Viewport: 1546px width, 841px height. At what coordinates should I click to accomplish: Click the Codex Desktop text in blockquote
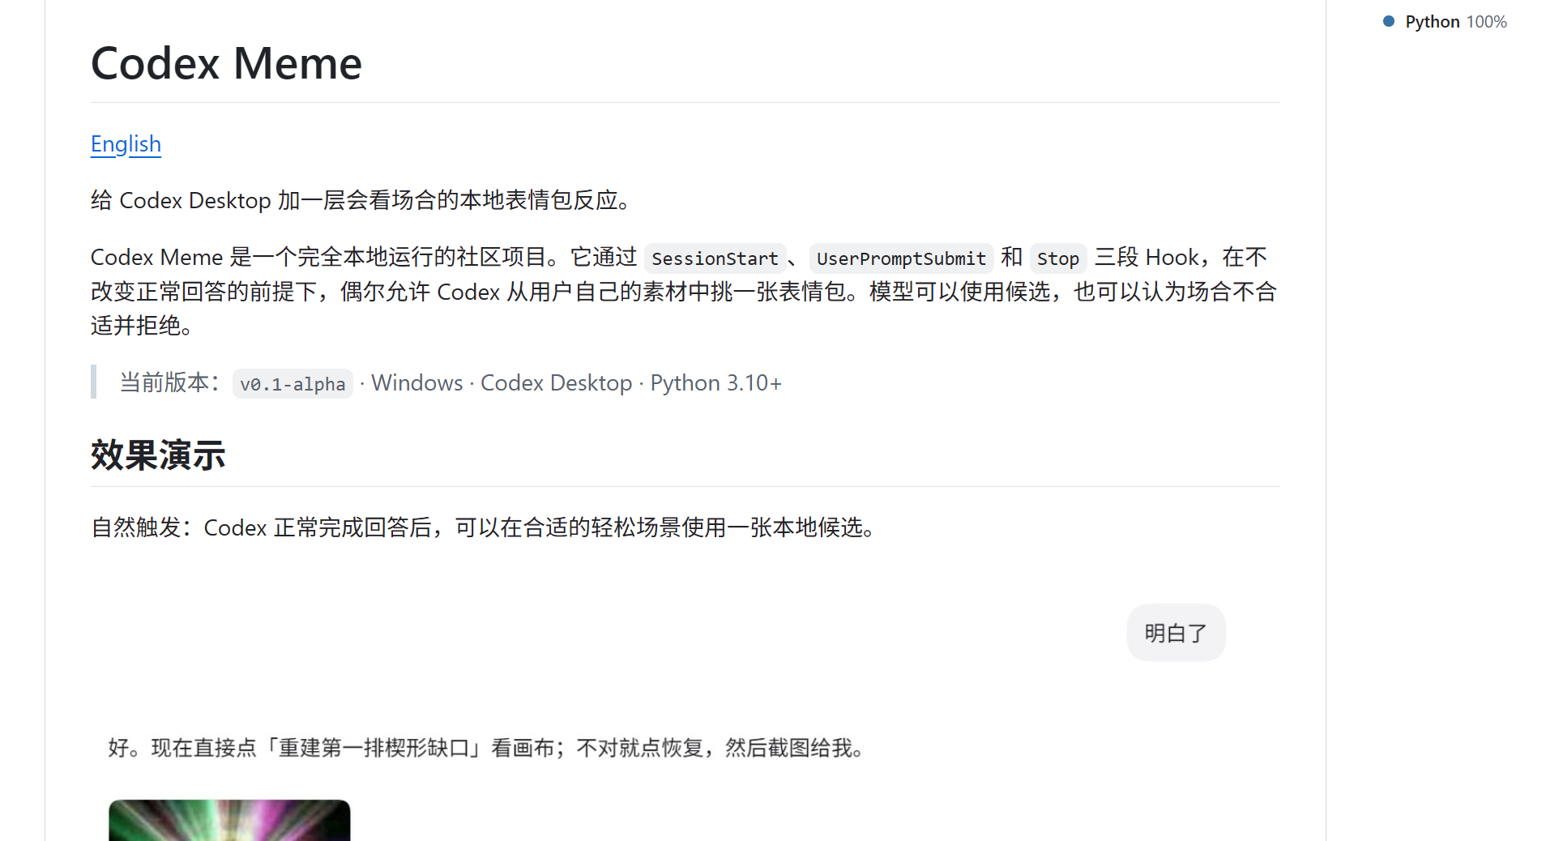[556, 382]
